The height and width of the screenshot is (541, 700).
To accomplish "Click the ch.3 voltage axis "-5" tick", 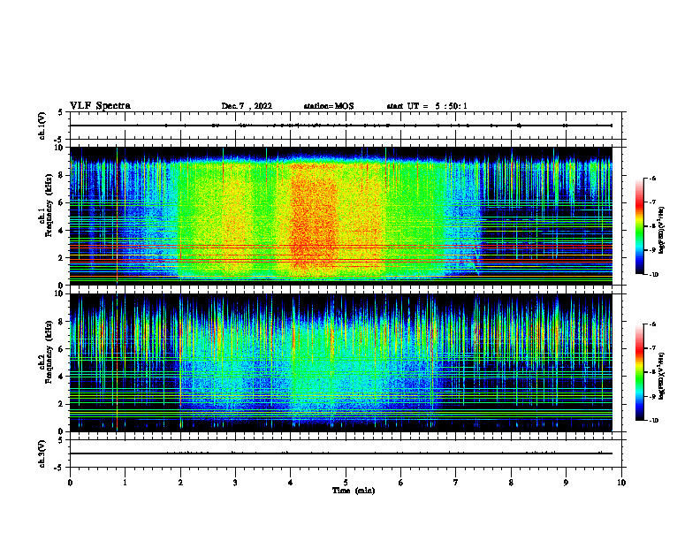I will [60, 468].
